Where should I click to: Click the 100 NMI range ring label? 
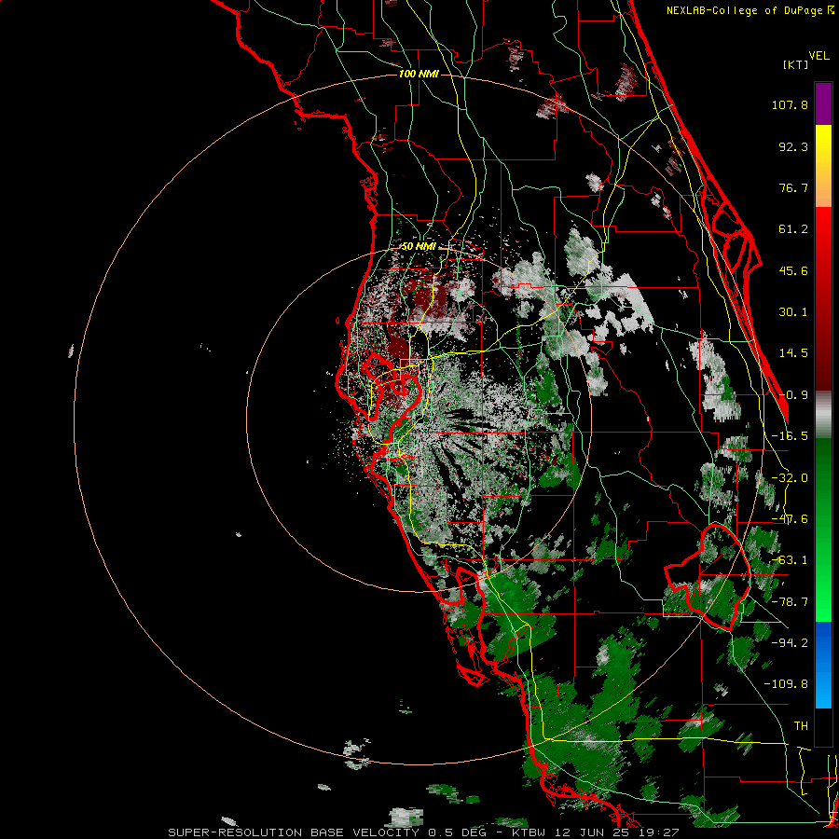tap(419, 74)
